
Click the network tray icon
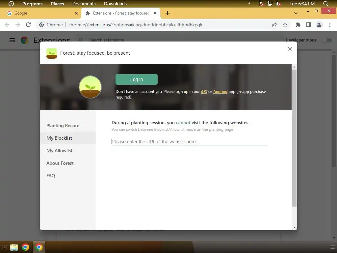pyautogui.click(x=270, y=4)
